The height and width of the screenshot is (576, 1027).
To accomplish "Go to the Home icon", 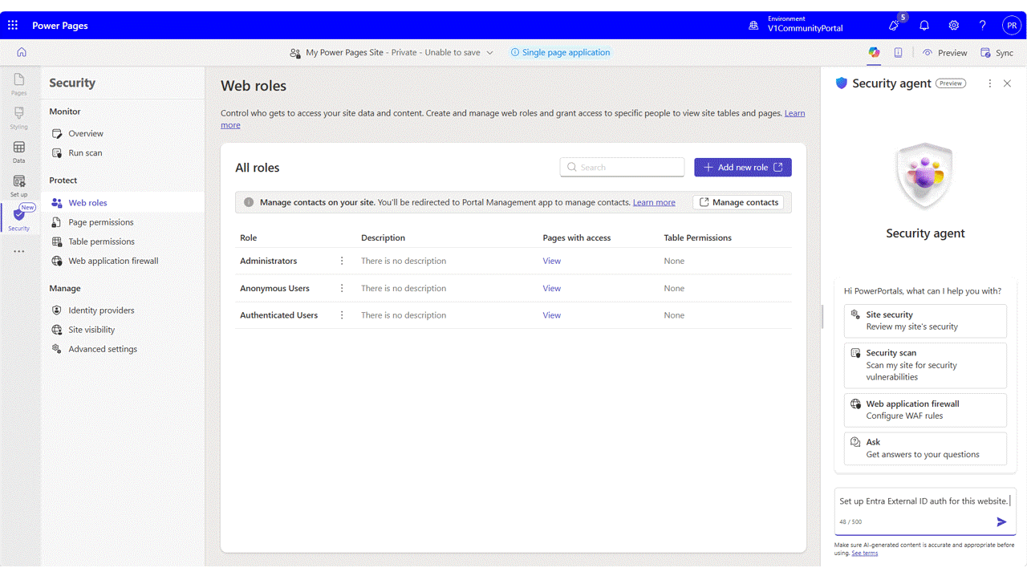I will (22, 52).
